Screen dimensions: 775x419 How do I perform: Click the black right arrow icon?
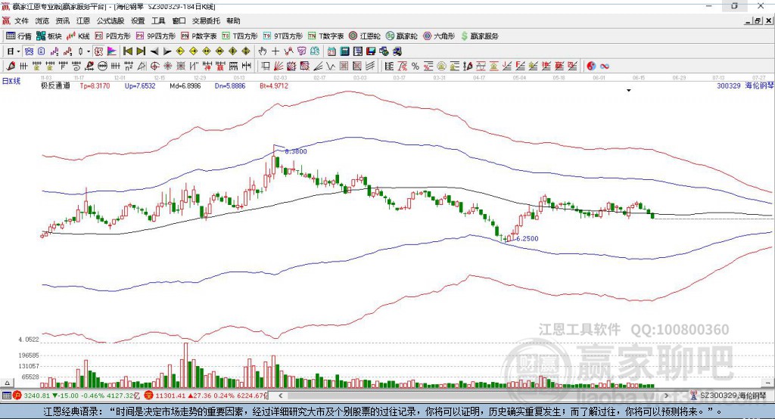pyautogui.click(x=167, y=51)
